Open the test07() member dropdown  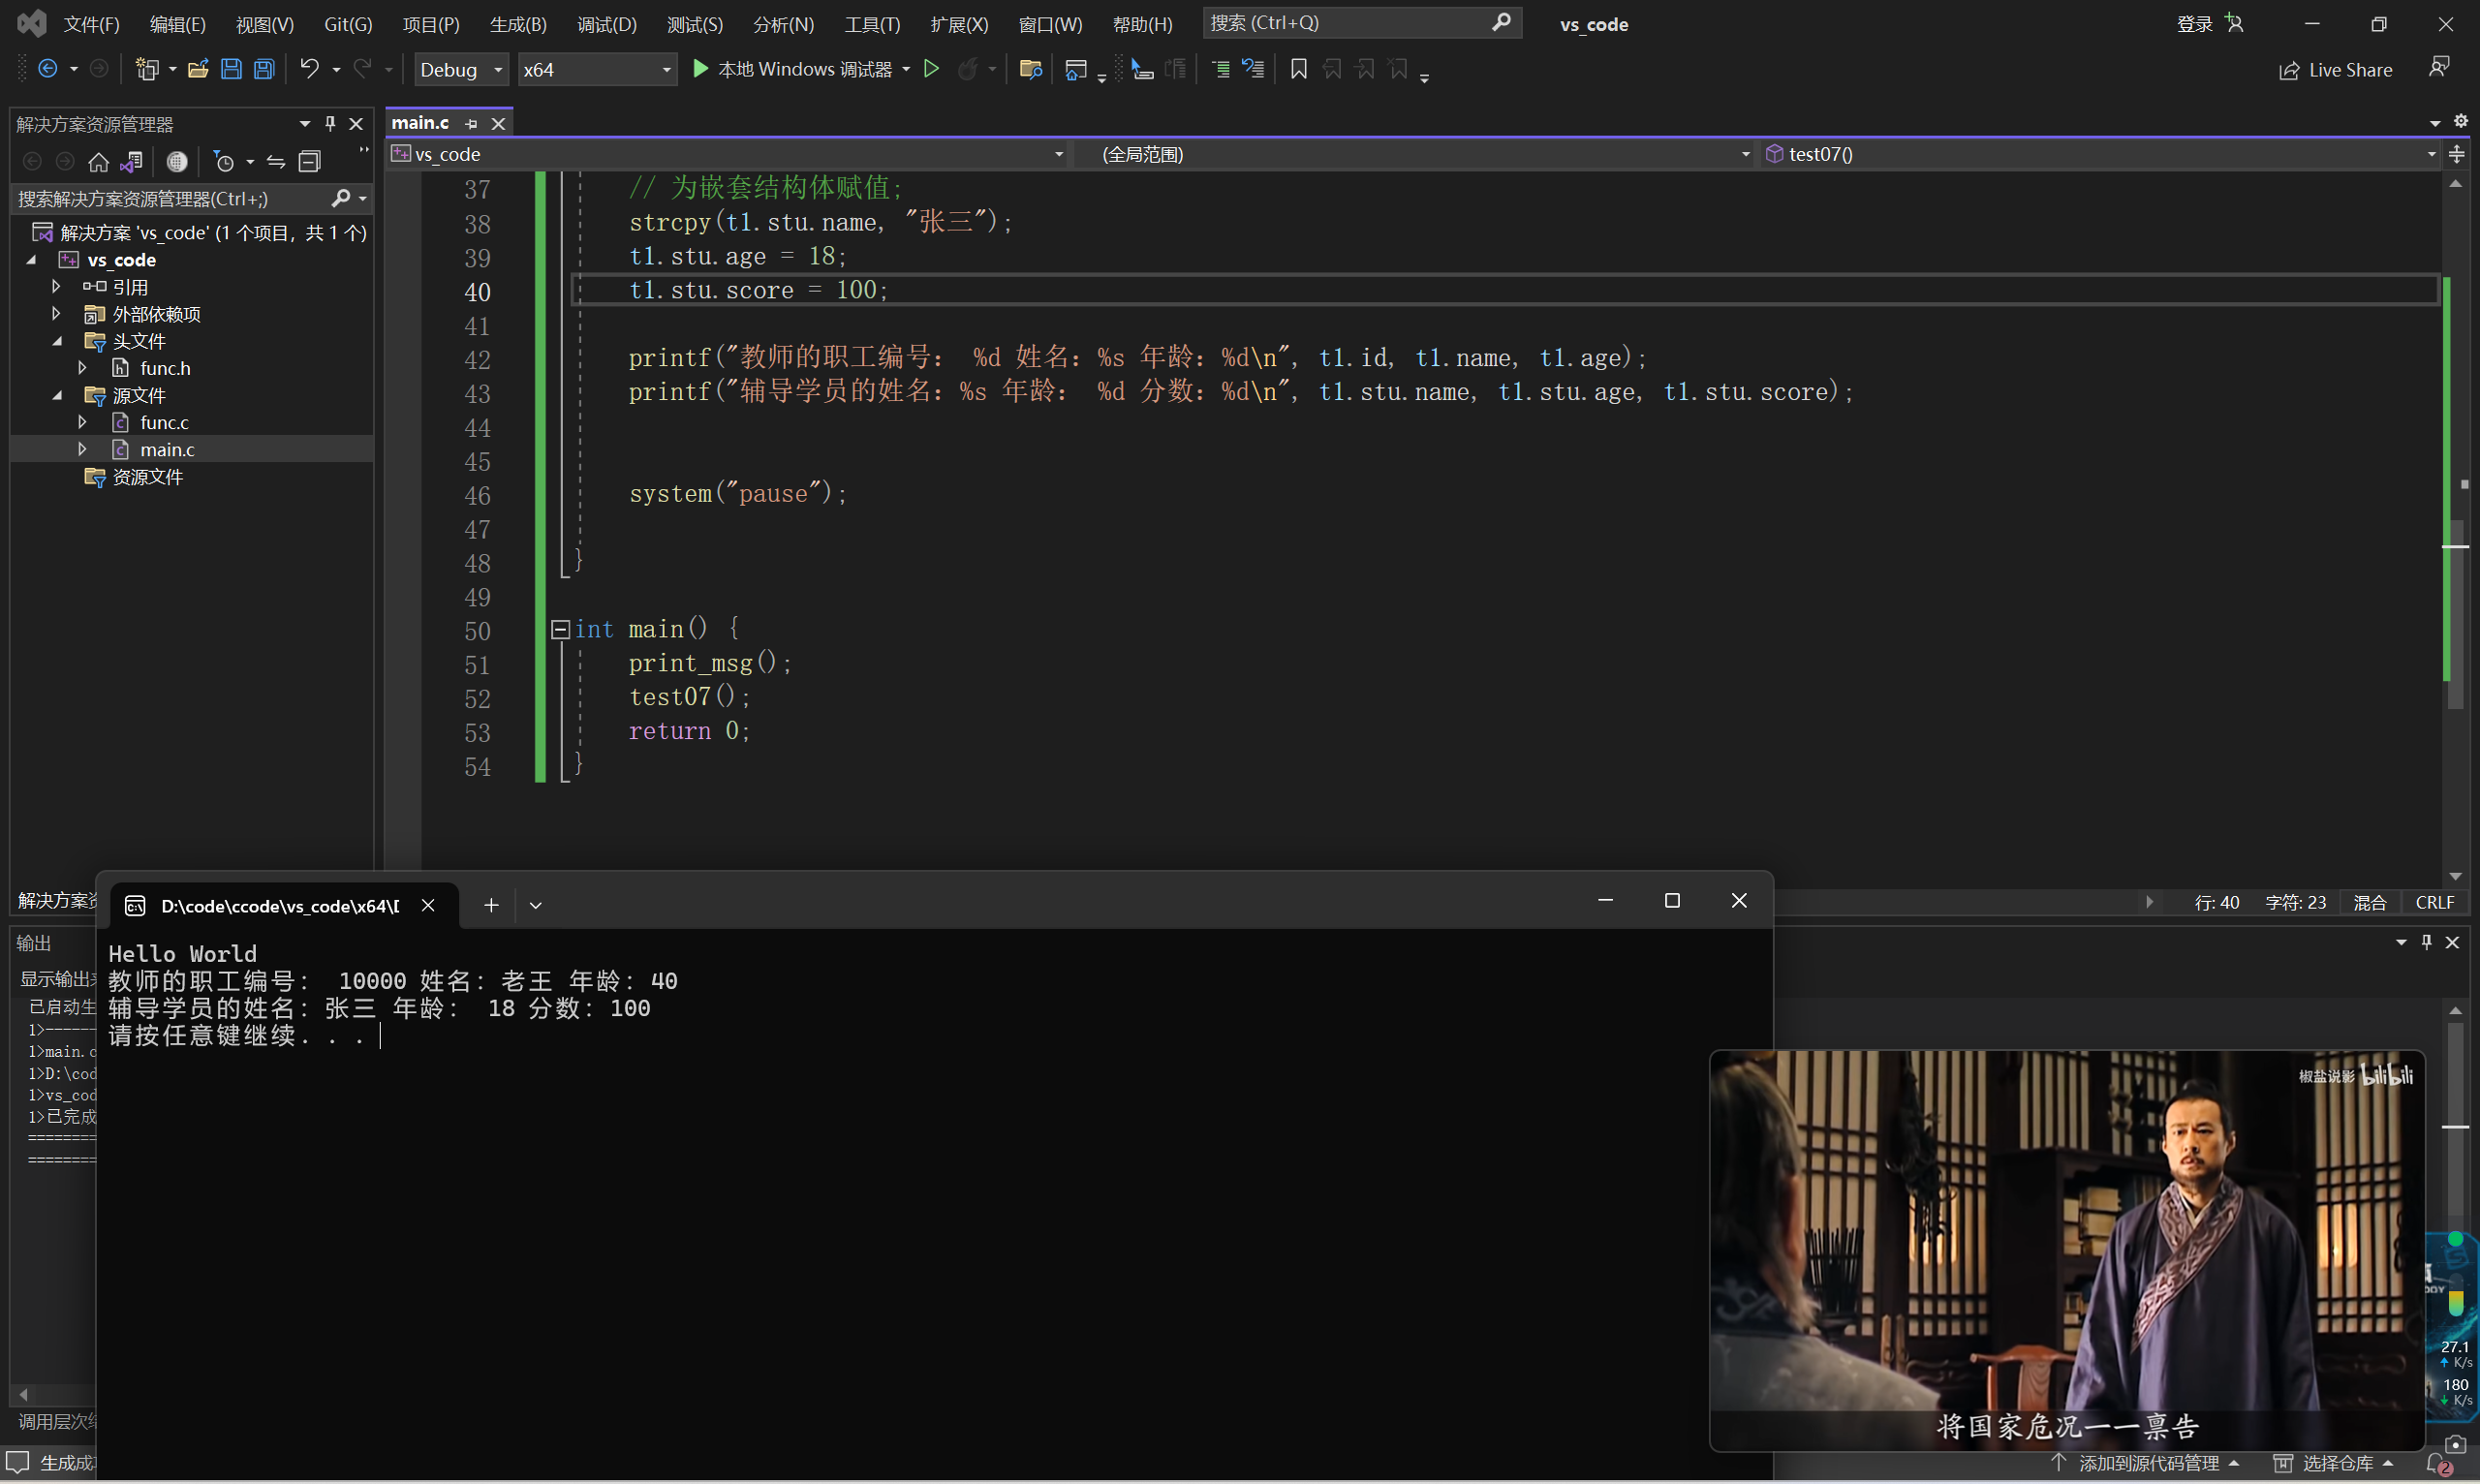[x=2100, y=154]
